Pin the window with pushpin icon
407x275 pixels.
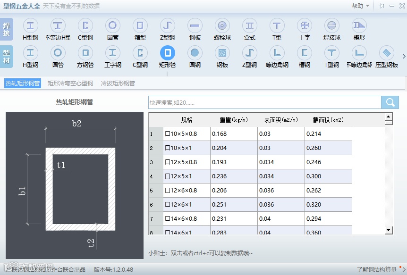click(382, 6)
